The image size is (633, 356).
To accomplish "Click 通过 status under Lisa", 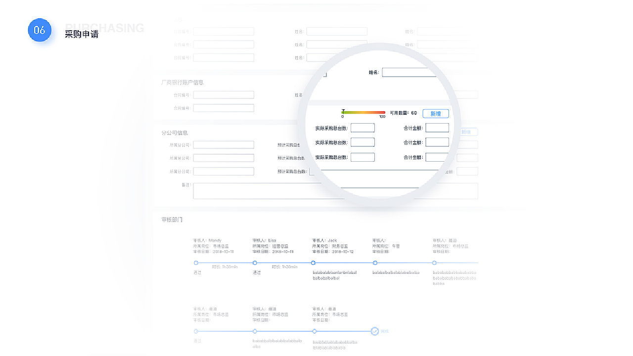I will [x=257, y=272].
